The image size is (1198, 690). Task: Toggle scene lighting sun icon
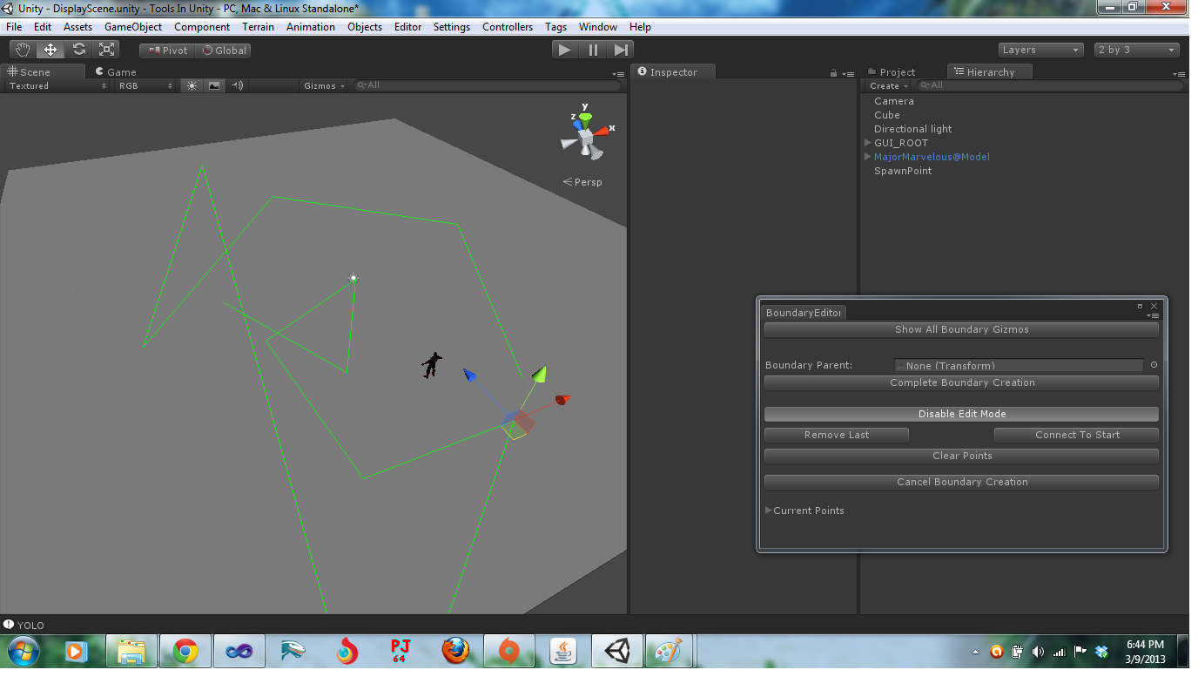[x=192, y=85]
